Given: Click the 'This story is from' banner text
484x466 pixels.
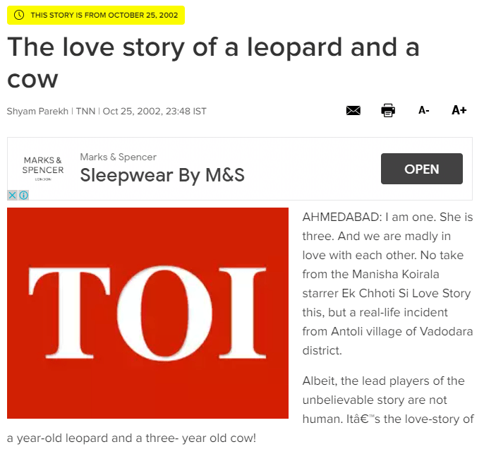Looking at the screenshot, I should (104, 15).
